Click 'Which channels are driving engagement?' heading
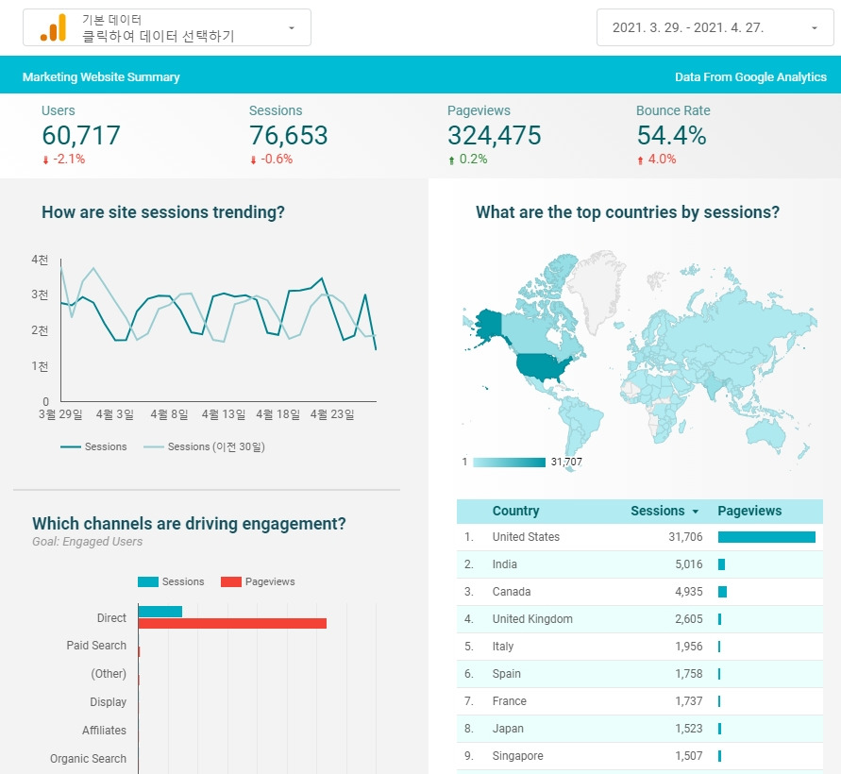This screenshot has width=841, height=774. click(189, 524)
